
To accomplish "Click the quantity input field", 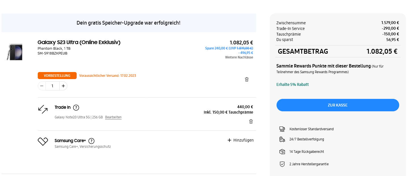I will click(53, 86).
